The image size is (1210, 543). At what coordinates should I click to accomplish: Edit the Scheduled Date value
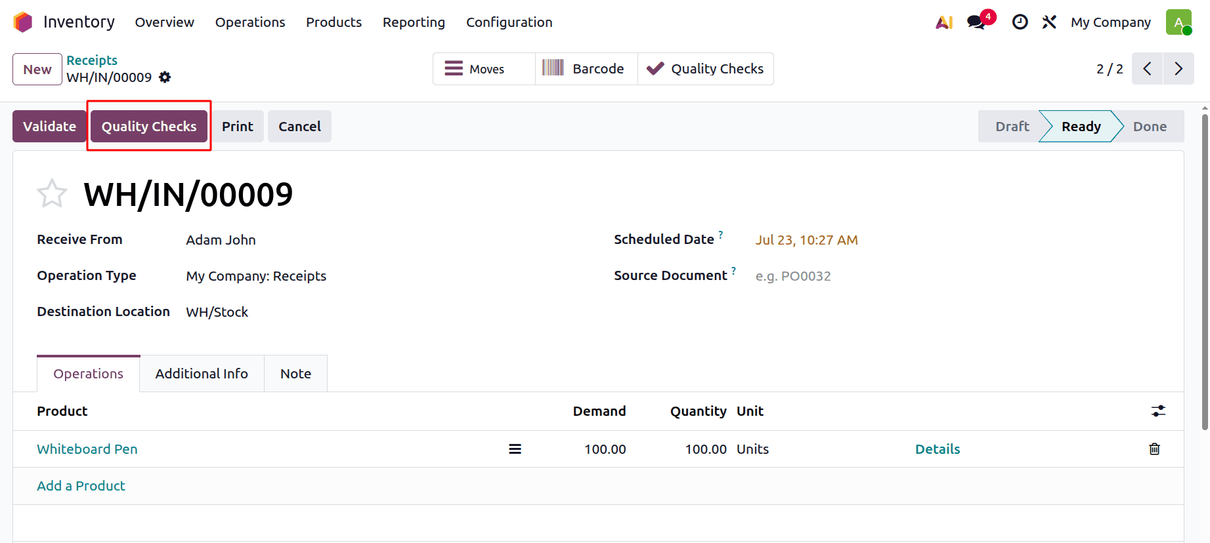pos(806,240)
